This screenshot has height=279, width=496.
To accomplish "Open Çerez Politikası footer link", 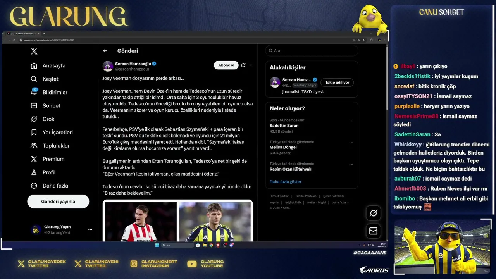I will point(333,196).
